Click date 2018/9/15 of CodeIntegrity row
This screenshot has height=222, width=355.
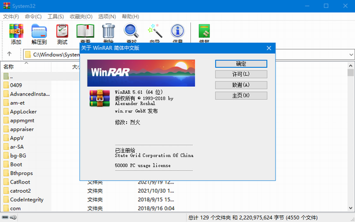click(155, 199)
